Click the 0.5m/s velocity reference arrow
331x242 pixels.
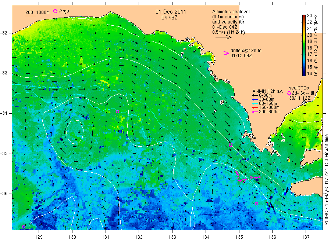[x=224, y=37]
